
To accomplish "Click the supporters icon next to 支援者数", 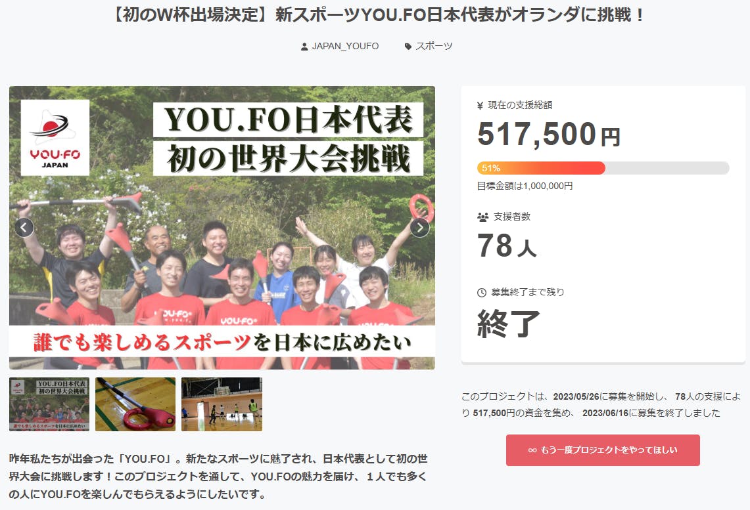I will tap(482, 217).
